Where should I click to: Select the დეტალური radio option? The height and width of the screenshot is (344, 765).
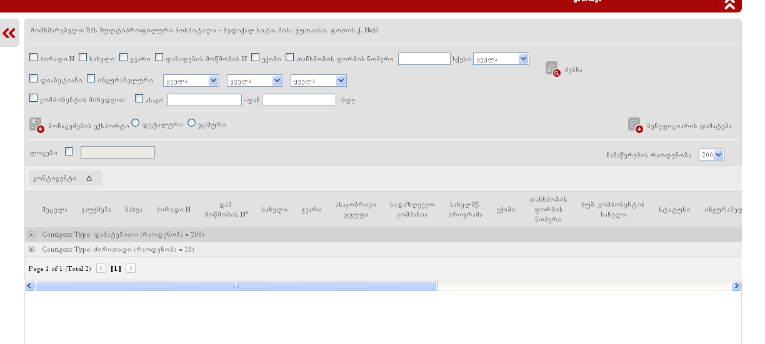coord(136,123)
